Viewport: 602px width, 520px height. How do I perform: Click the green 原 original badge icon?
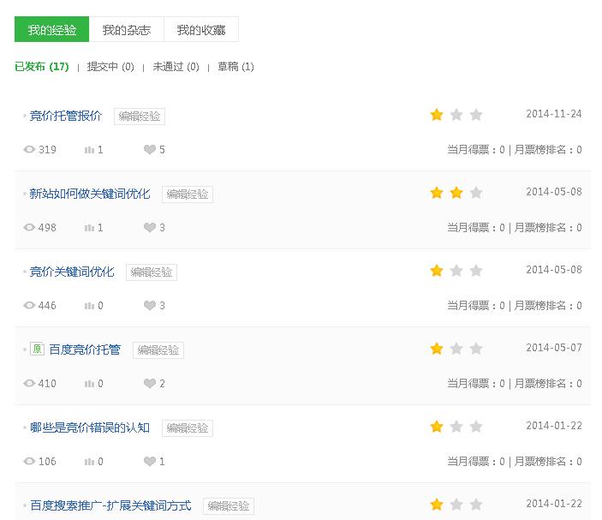click(x=37, y=350)
